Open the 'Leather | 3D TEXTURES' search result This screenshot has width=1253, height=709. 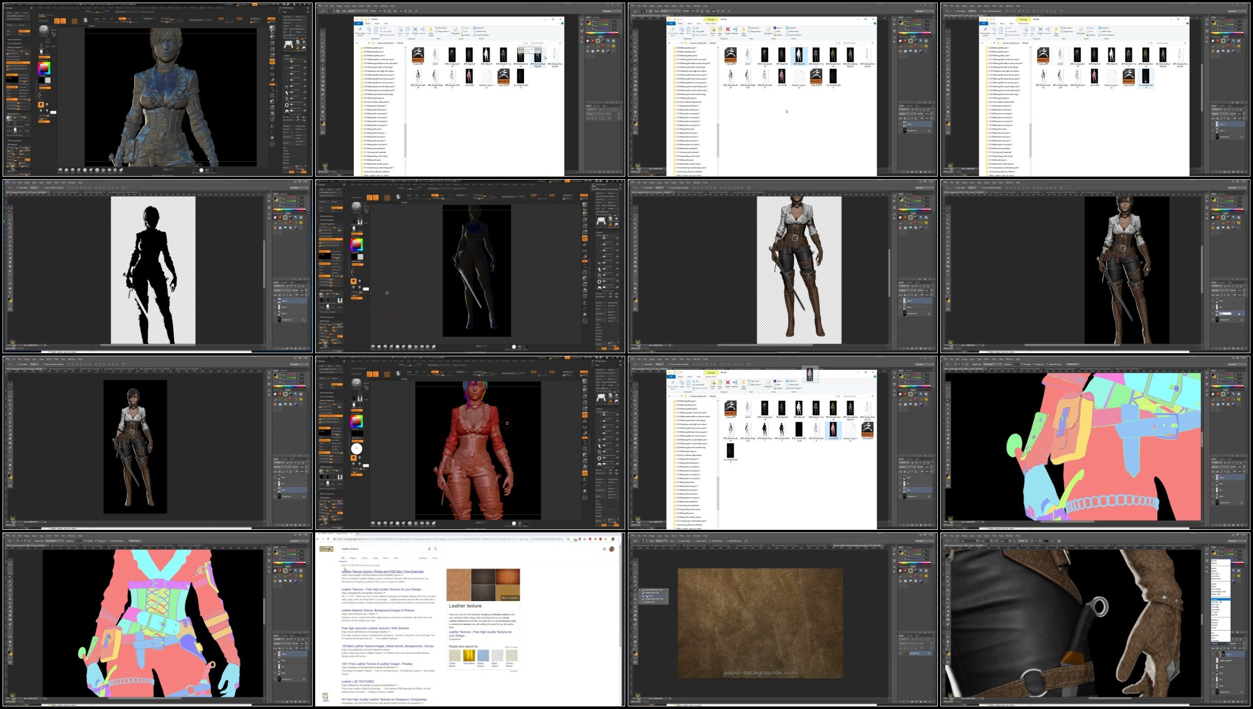[358, 682]
